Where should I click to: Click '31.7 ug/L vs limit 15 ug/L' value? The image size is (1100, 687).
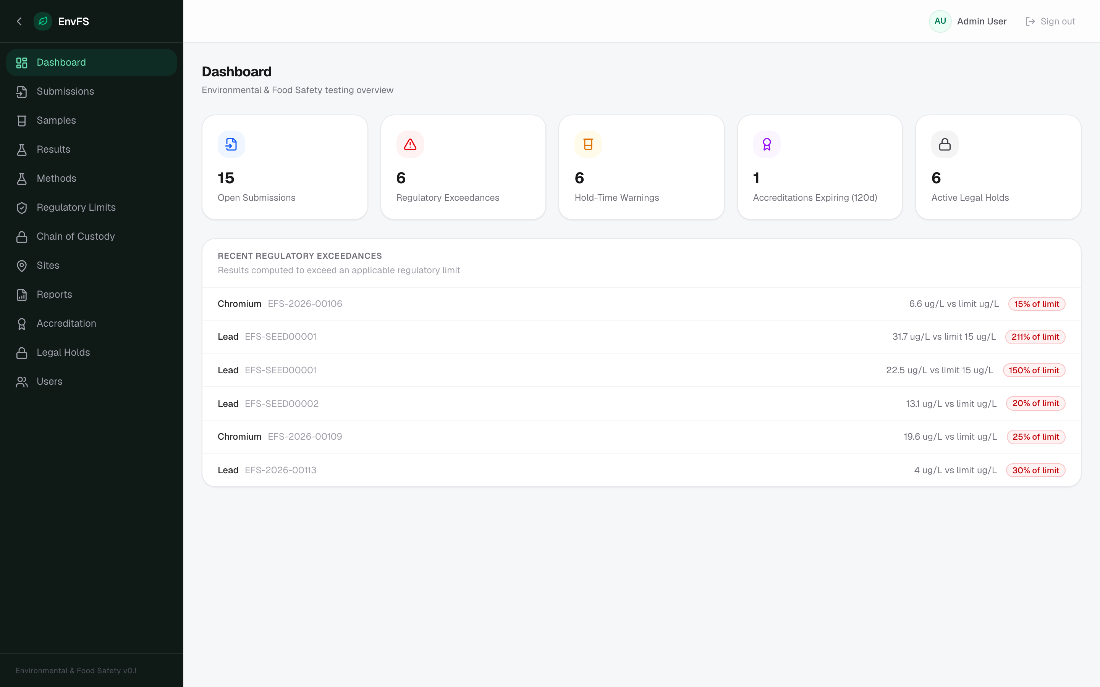[944, 337]
